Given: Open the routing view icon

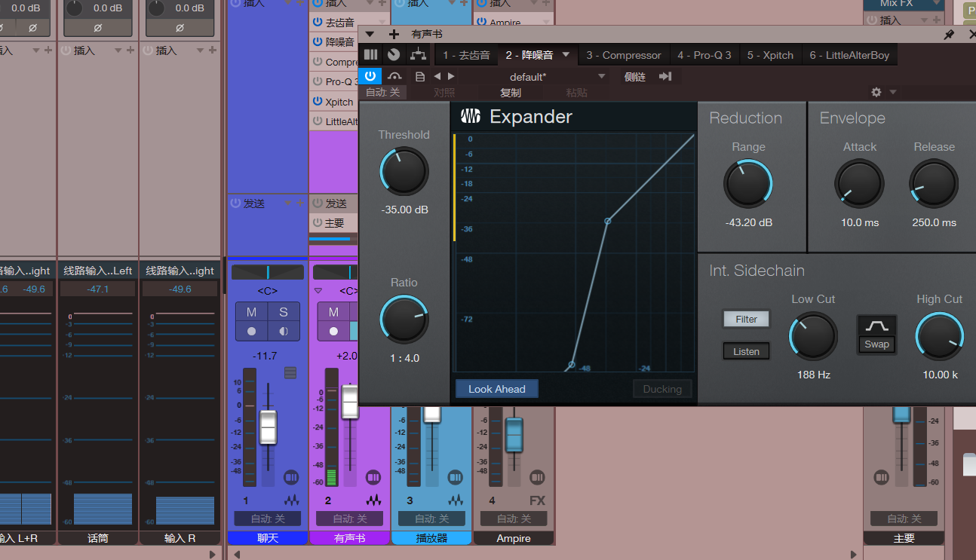Looking at the screenshot, I should 418,54.
